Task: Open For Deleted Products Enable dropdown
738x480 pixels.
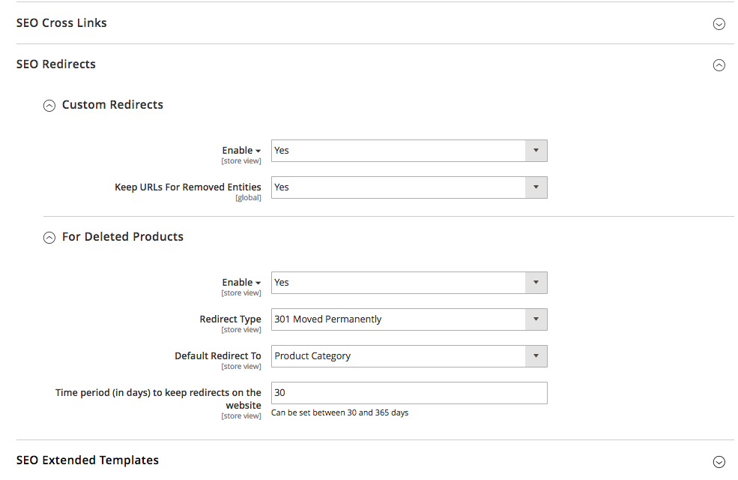Action: pos(409,283)
